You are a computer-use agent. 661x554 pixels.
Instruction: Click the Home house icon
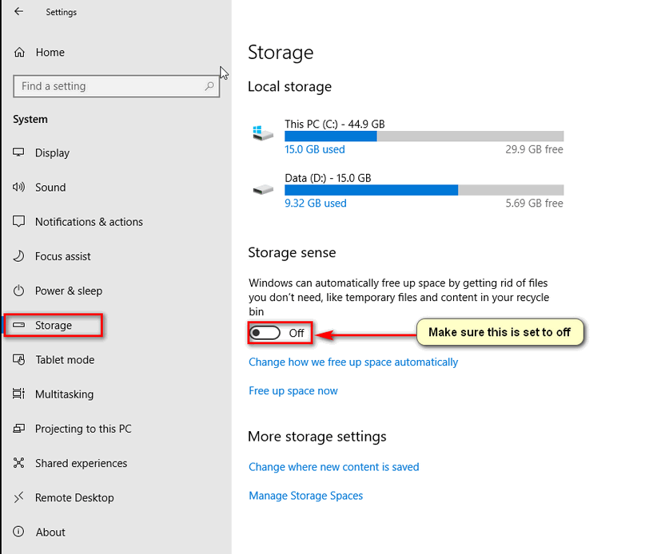(19, 52)
